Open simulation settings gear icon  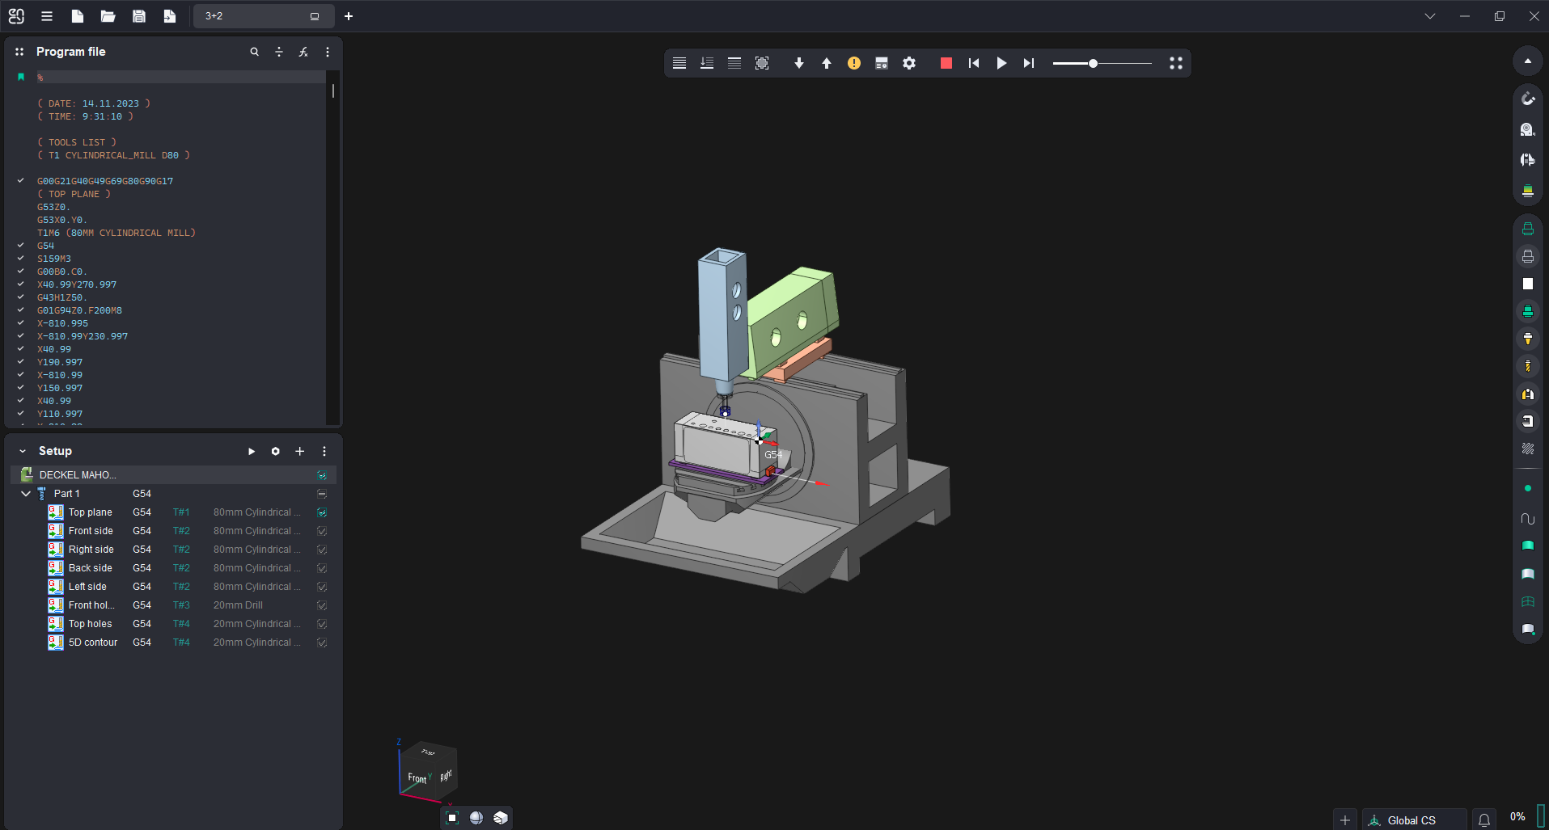pos(909,63)
